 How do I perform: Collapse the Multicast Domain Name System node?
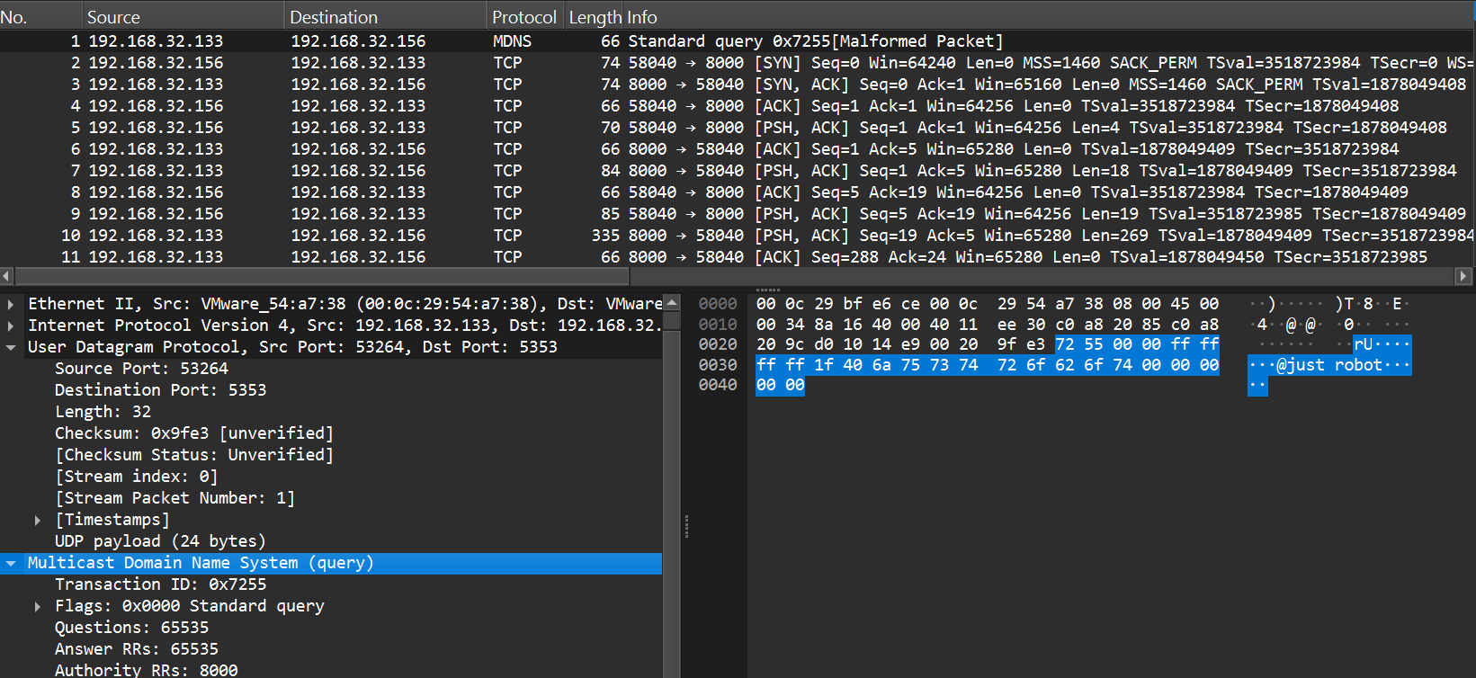tap(11, 563)
